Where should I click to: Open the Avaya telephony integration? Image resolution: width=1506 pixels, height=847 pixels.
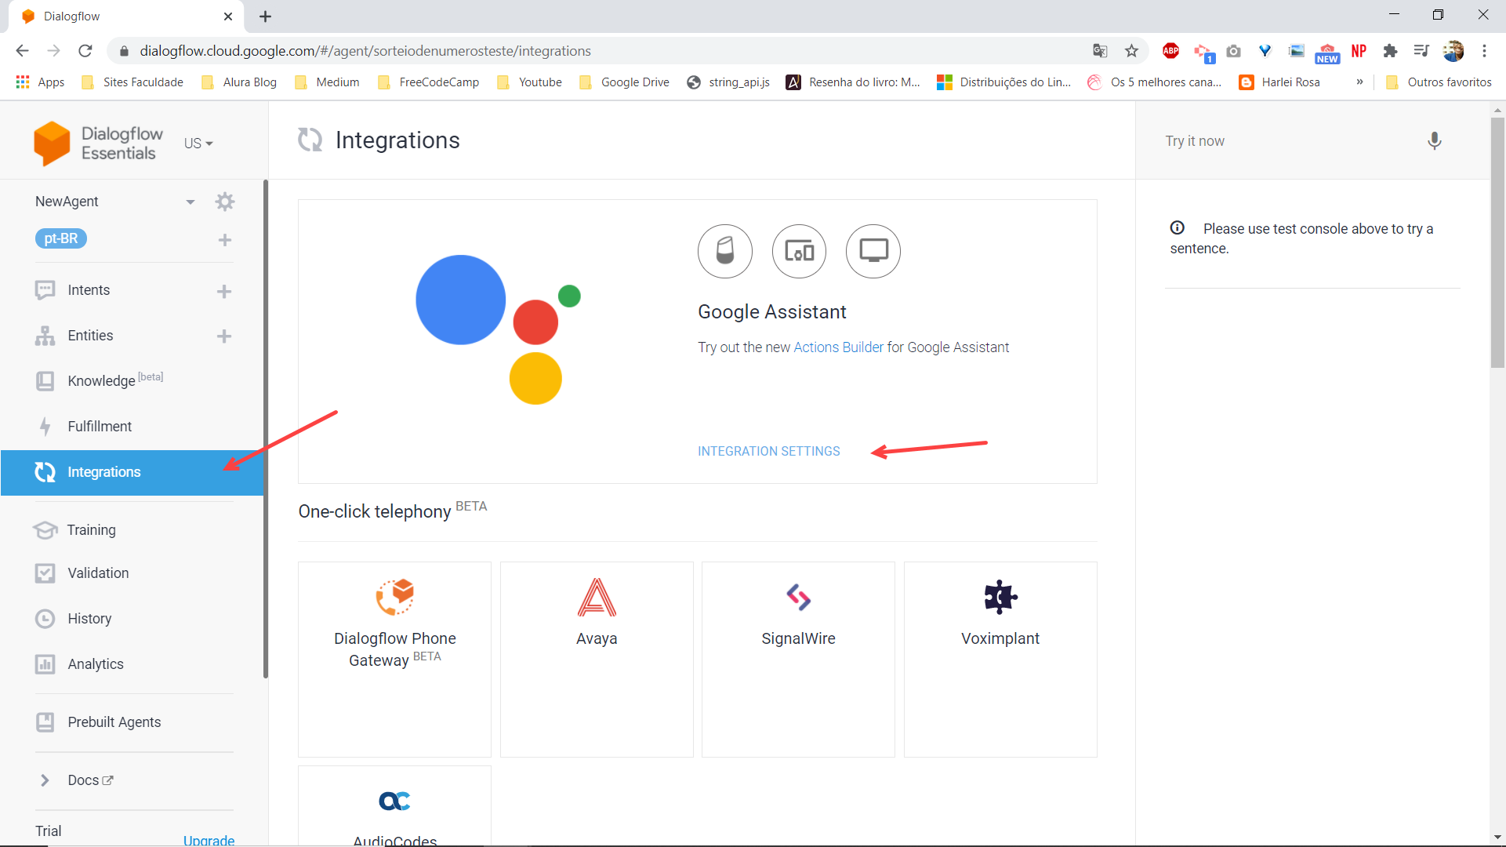[x=597, y=660]
